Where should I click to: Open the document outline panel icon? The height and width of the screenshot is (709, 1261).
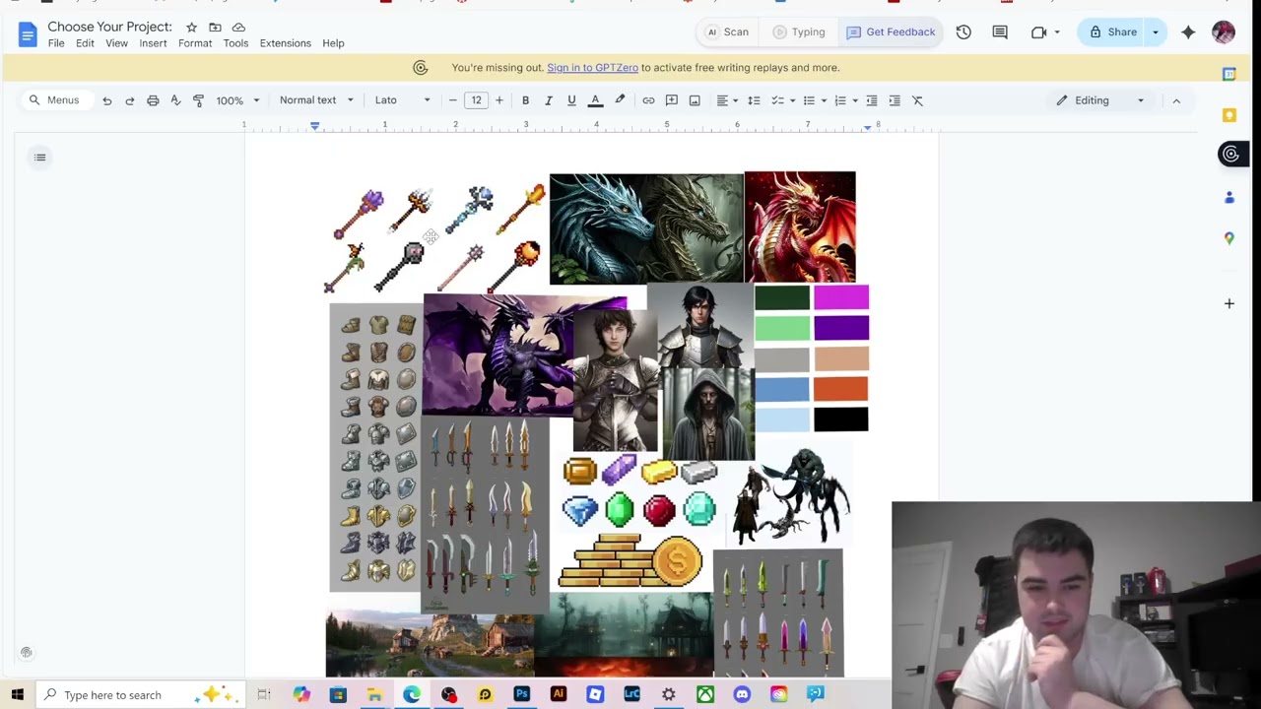pyautogui.click(x=39, y=158)
